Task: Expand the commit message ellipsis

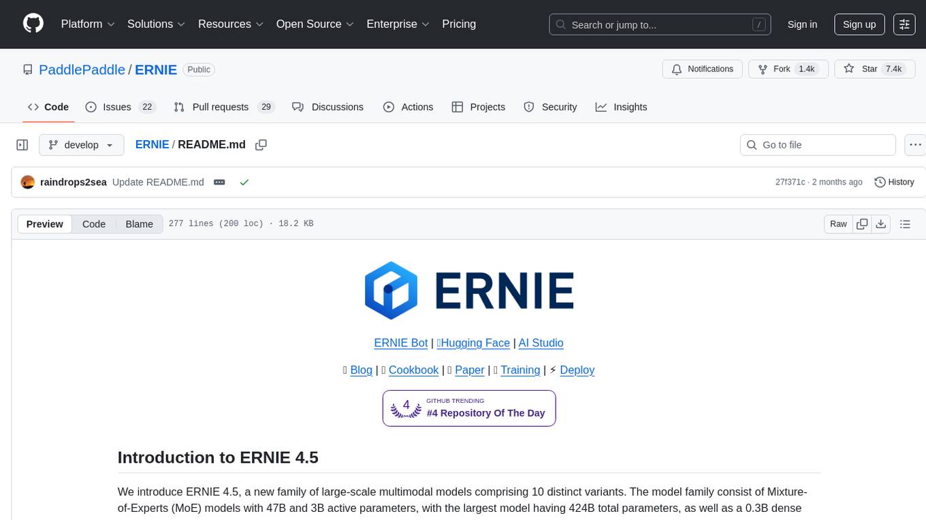Action: [x=219, y=182]
